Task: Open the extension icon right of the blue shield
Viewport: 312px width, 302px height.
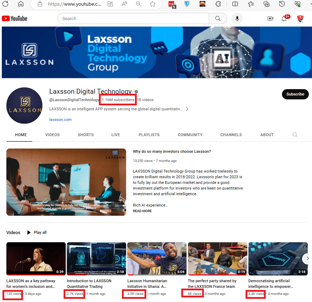Action: [202, 4]
